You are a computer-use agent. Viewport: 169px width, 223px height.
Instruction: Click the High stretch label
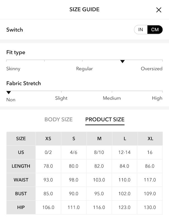[x=157, y=98]
